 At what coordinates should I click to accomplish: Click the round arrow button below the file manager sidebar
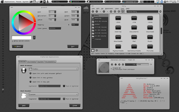pyautogui.click(x=97, y=50)
